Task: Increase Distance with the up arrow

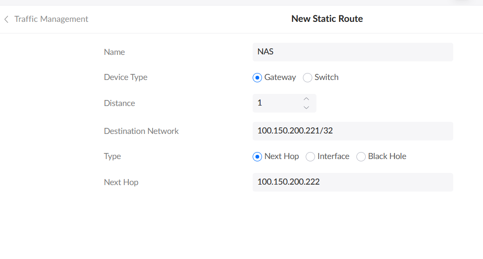Action: [x=306, y=99]
